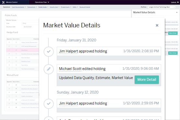Open Medallion Fund investment link
180x120 pixels.
click(26, 61)
